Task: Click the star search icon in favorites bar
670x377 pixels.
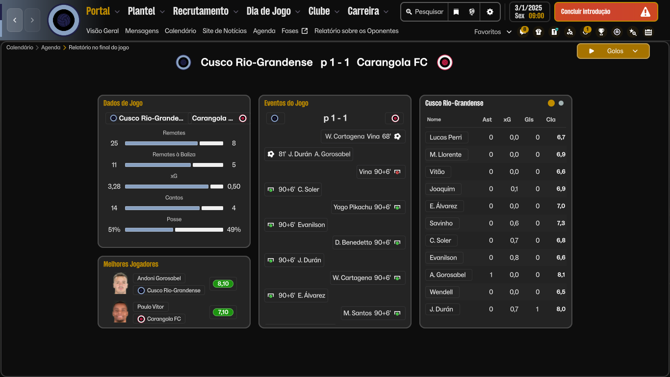Action: point(633,32)
